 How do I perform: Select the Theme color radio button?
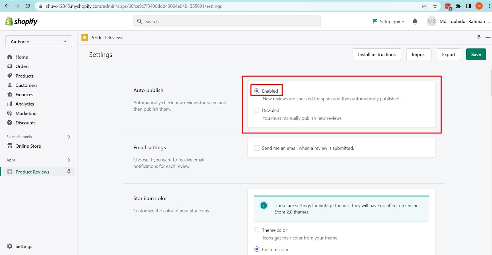coord(257,230)
